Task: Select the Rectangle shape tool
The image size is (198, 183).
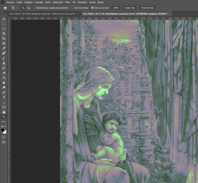Action: click(4, 107)
